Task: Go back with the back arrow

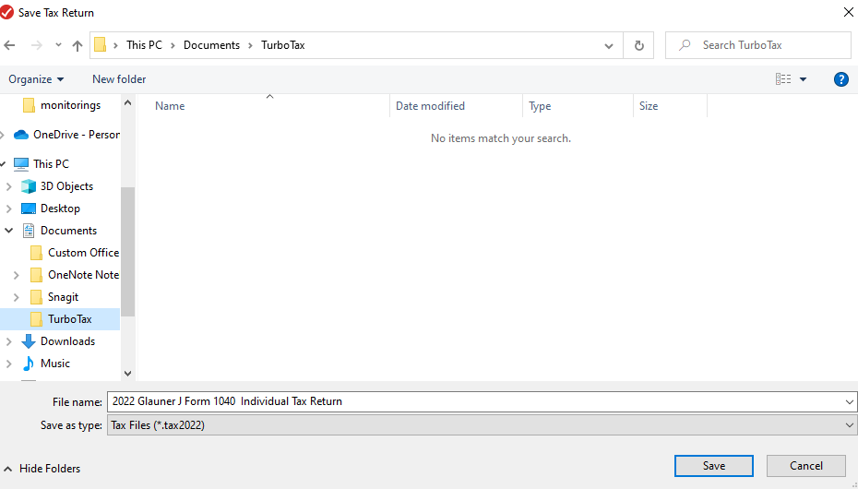Action: tap(10, 45)
